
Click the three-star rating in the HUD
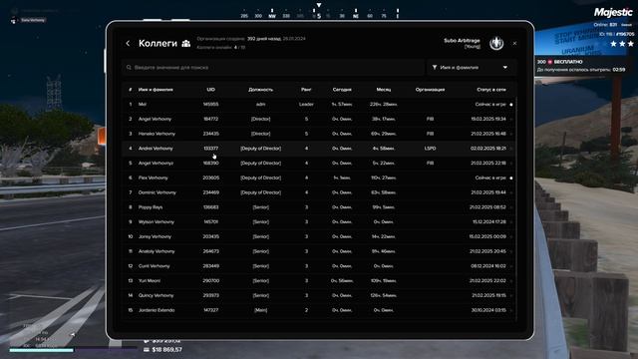point(622,44)
